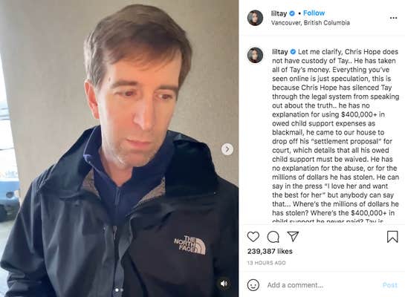This screenshot has height=297, width=405.
Task: Toggle video sound with the speaker icon
Action: coord(224,284)
